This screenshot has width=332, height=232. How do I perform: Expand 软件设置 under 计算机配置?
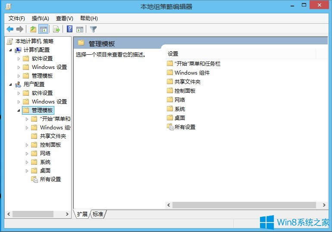pyautogui.click(x=19, y=59)
